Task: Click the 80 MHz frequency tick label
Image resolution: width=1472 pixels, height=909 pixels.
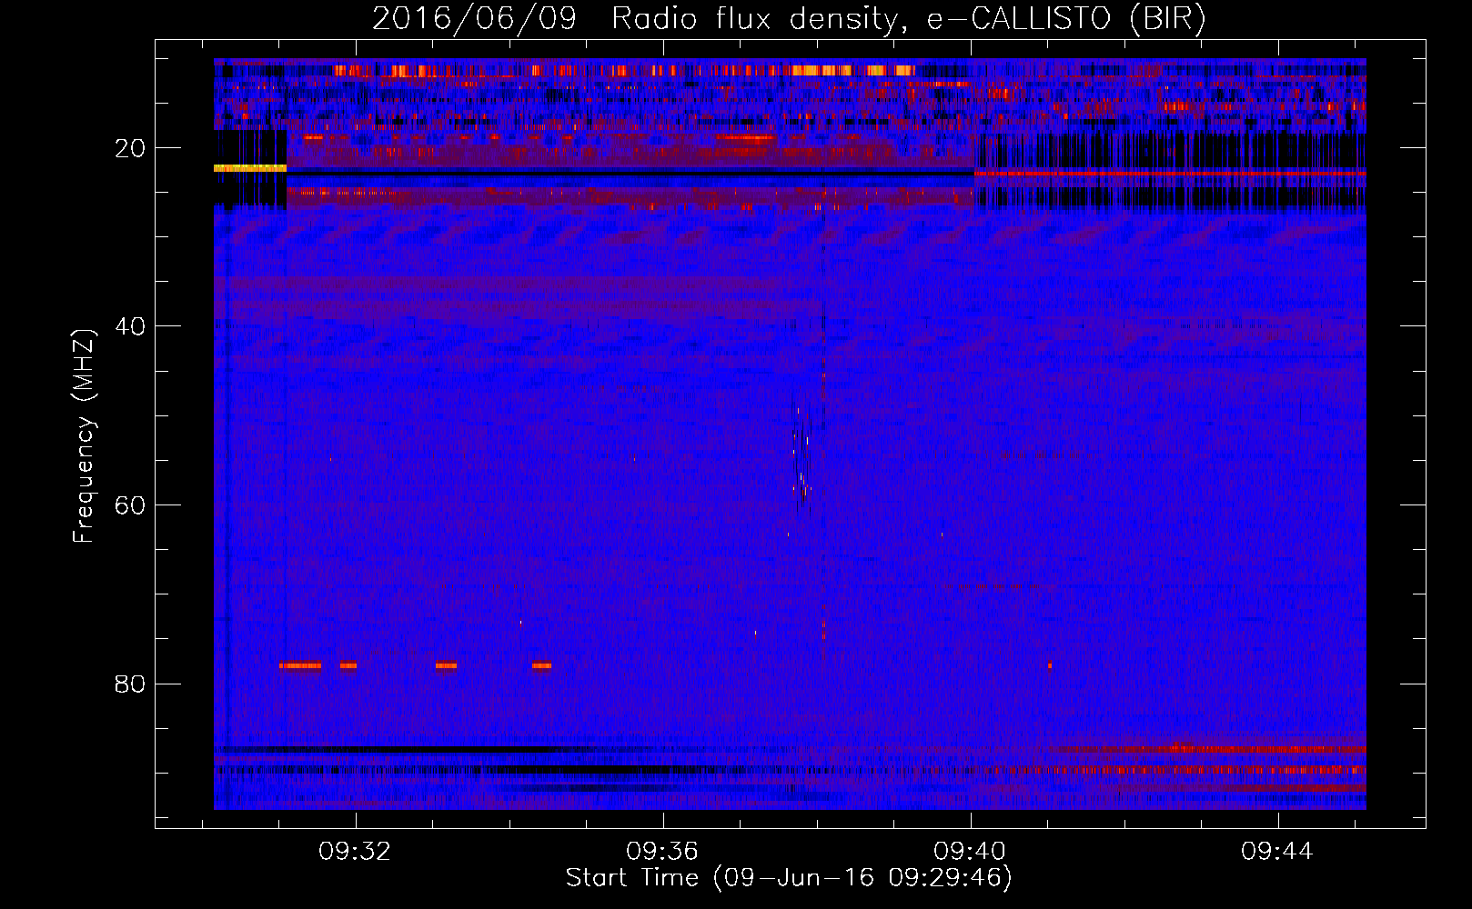Action: (130, 684)
